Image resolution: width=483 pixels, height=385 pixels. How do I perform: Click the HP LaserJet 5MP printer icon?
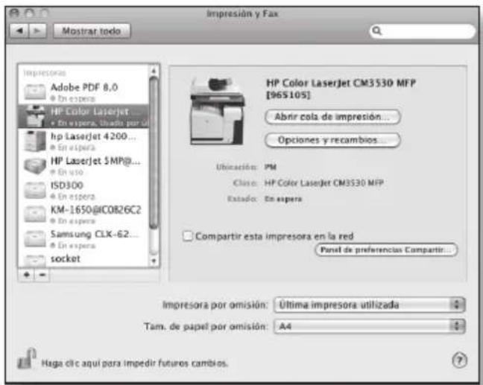pyautogui.click(x=35, y=165)
